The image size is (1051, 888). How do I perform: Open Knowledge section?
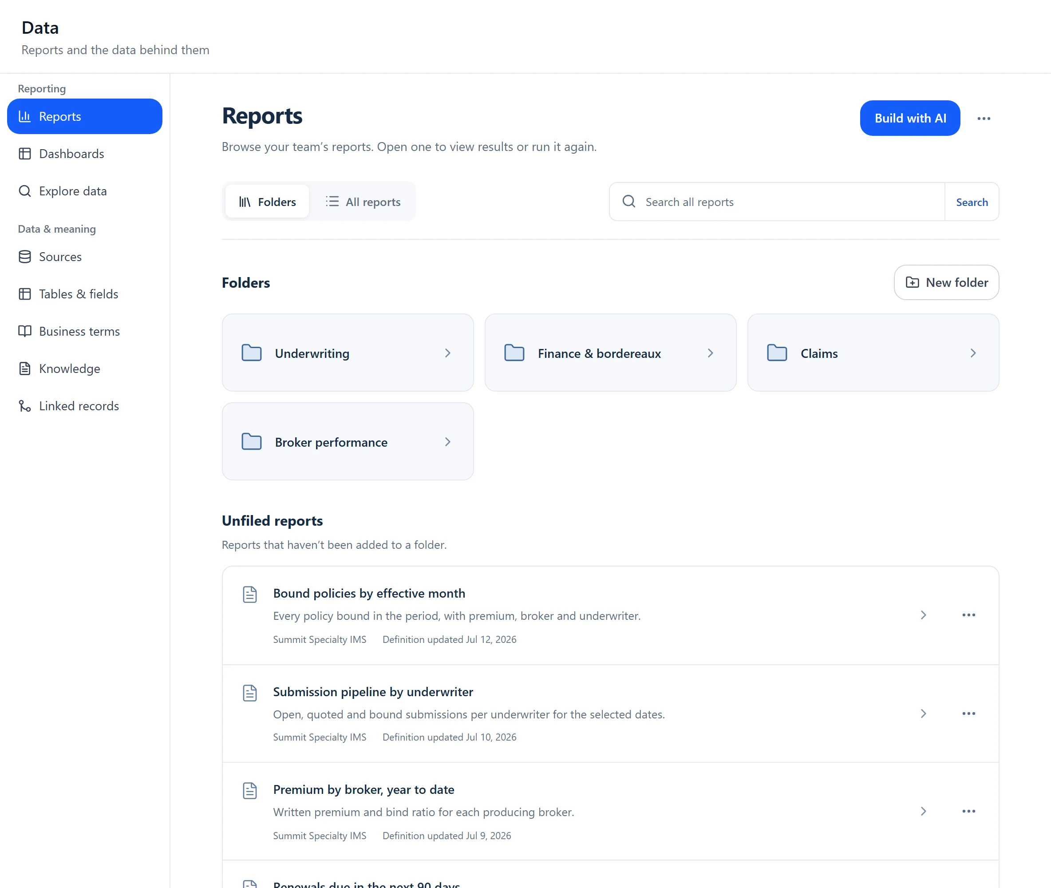(x=84, y=369)
